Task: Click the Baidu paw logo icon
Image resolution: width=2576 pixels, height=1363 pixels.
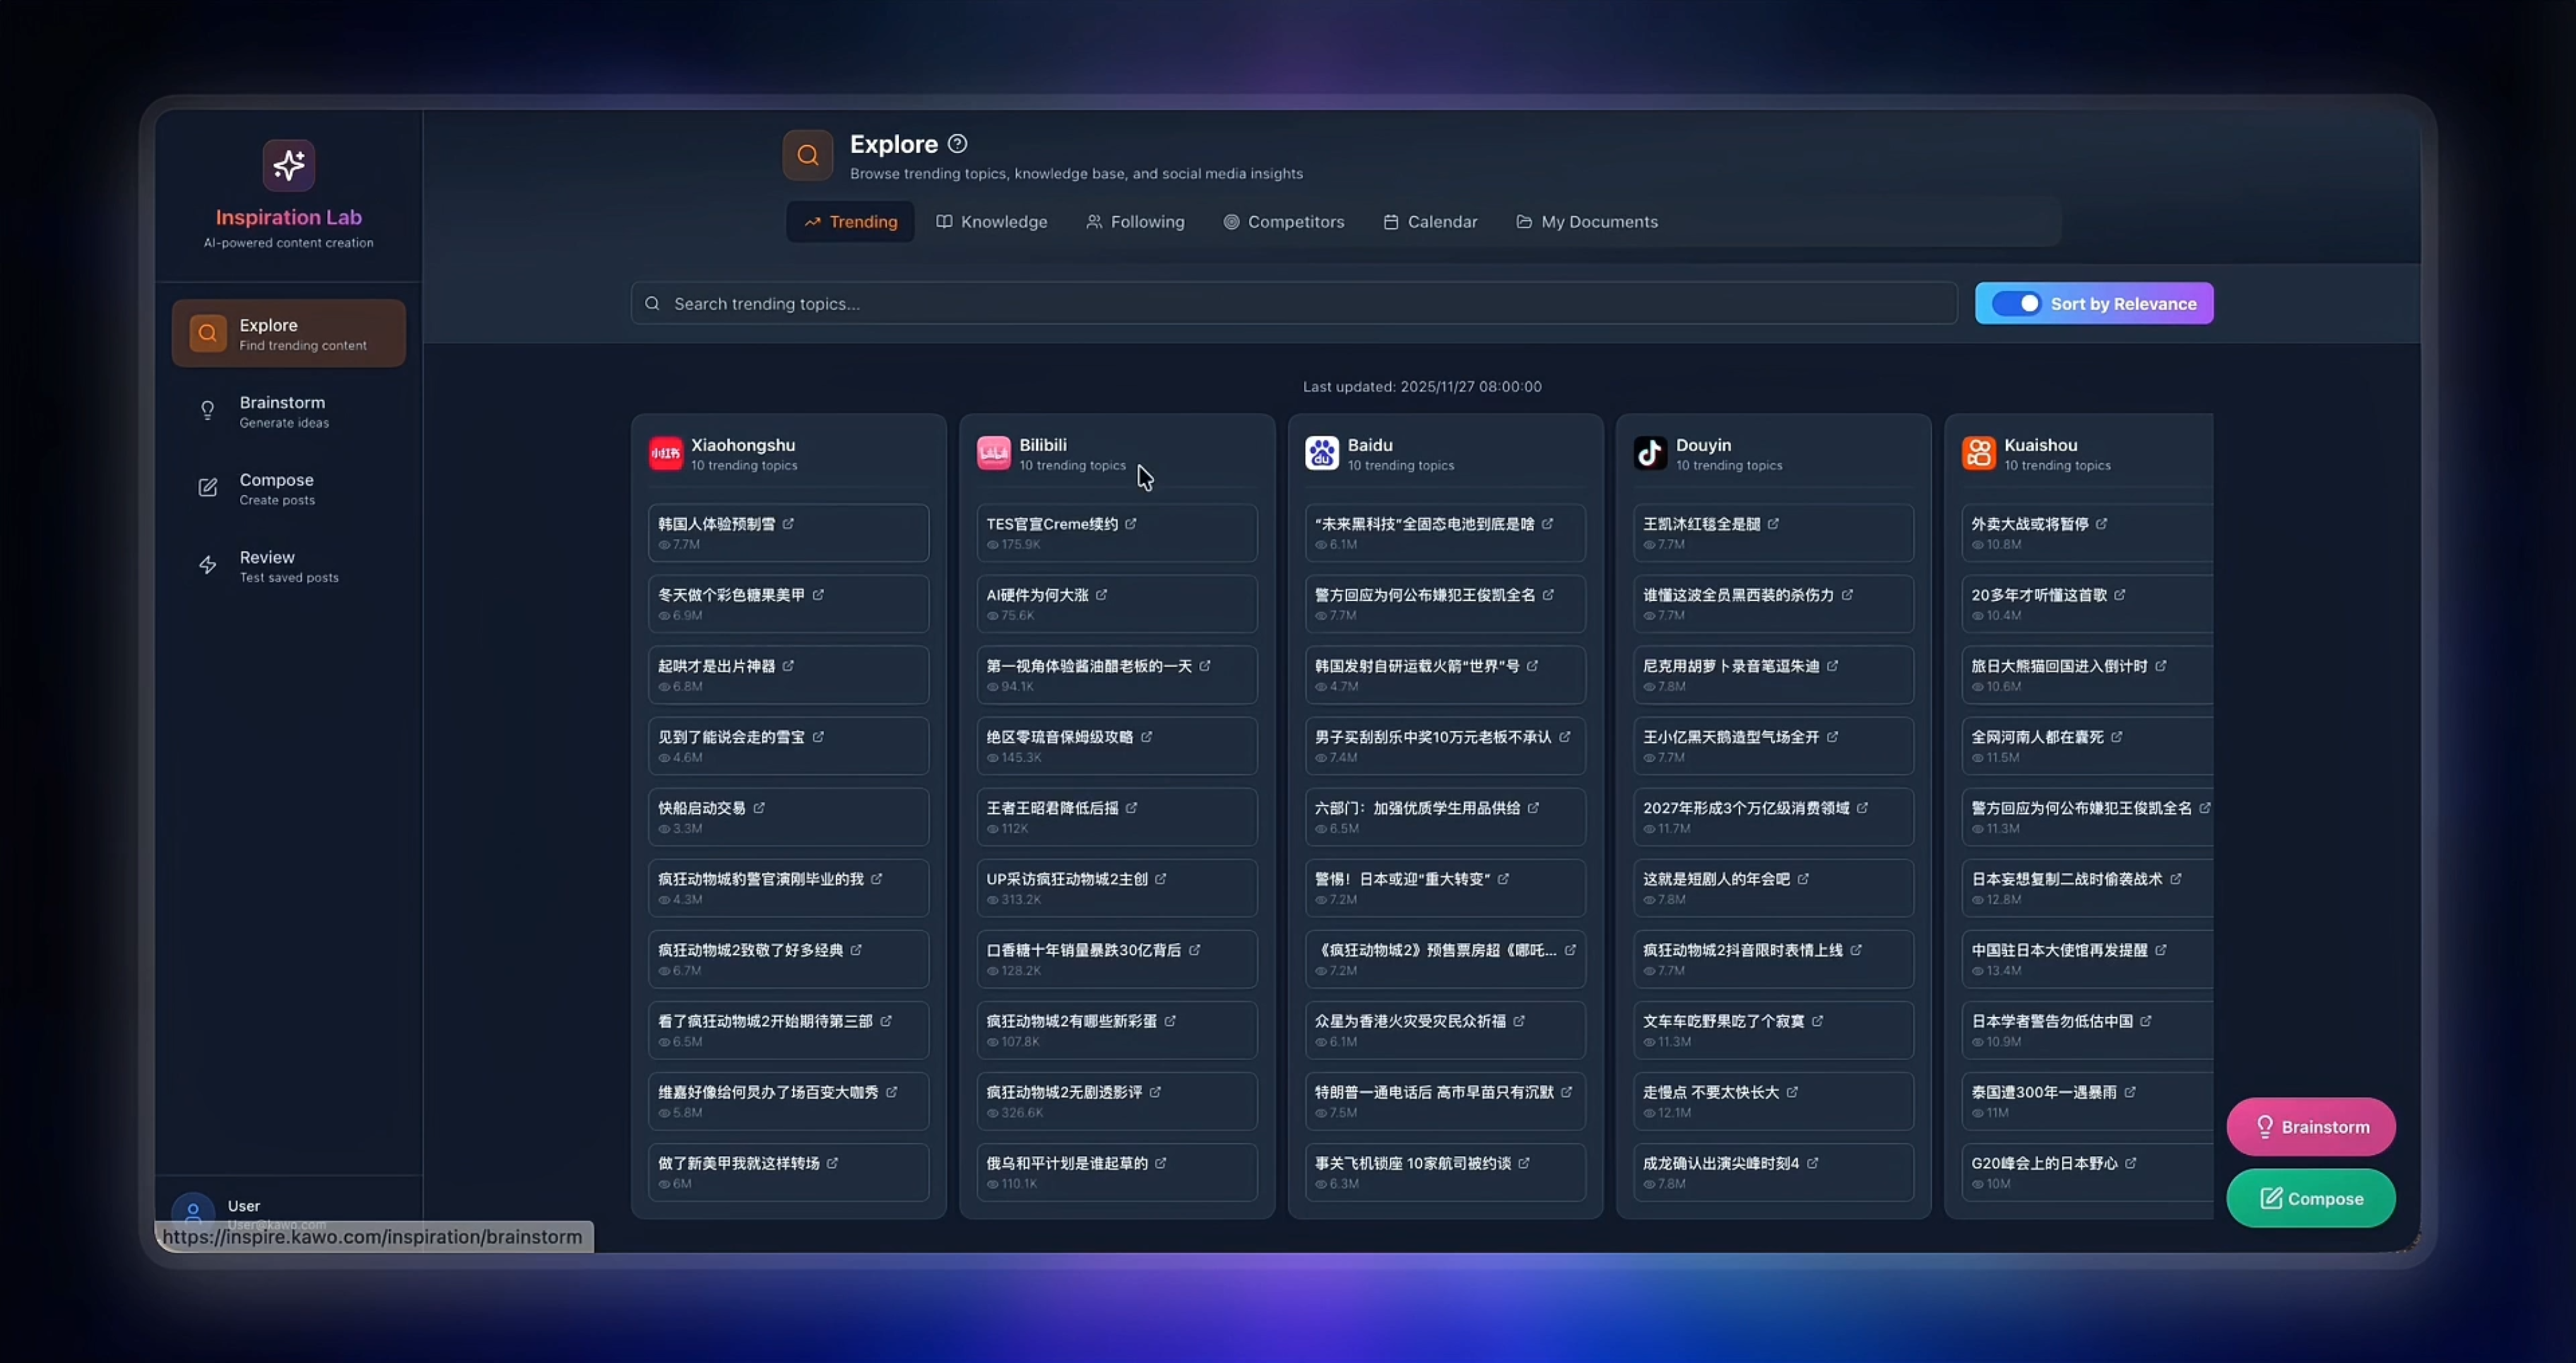Action: pyautogui.click(x=1321, y=453)
